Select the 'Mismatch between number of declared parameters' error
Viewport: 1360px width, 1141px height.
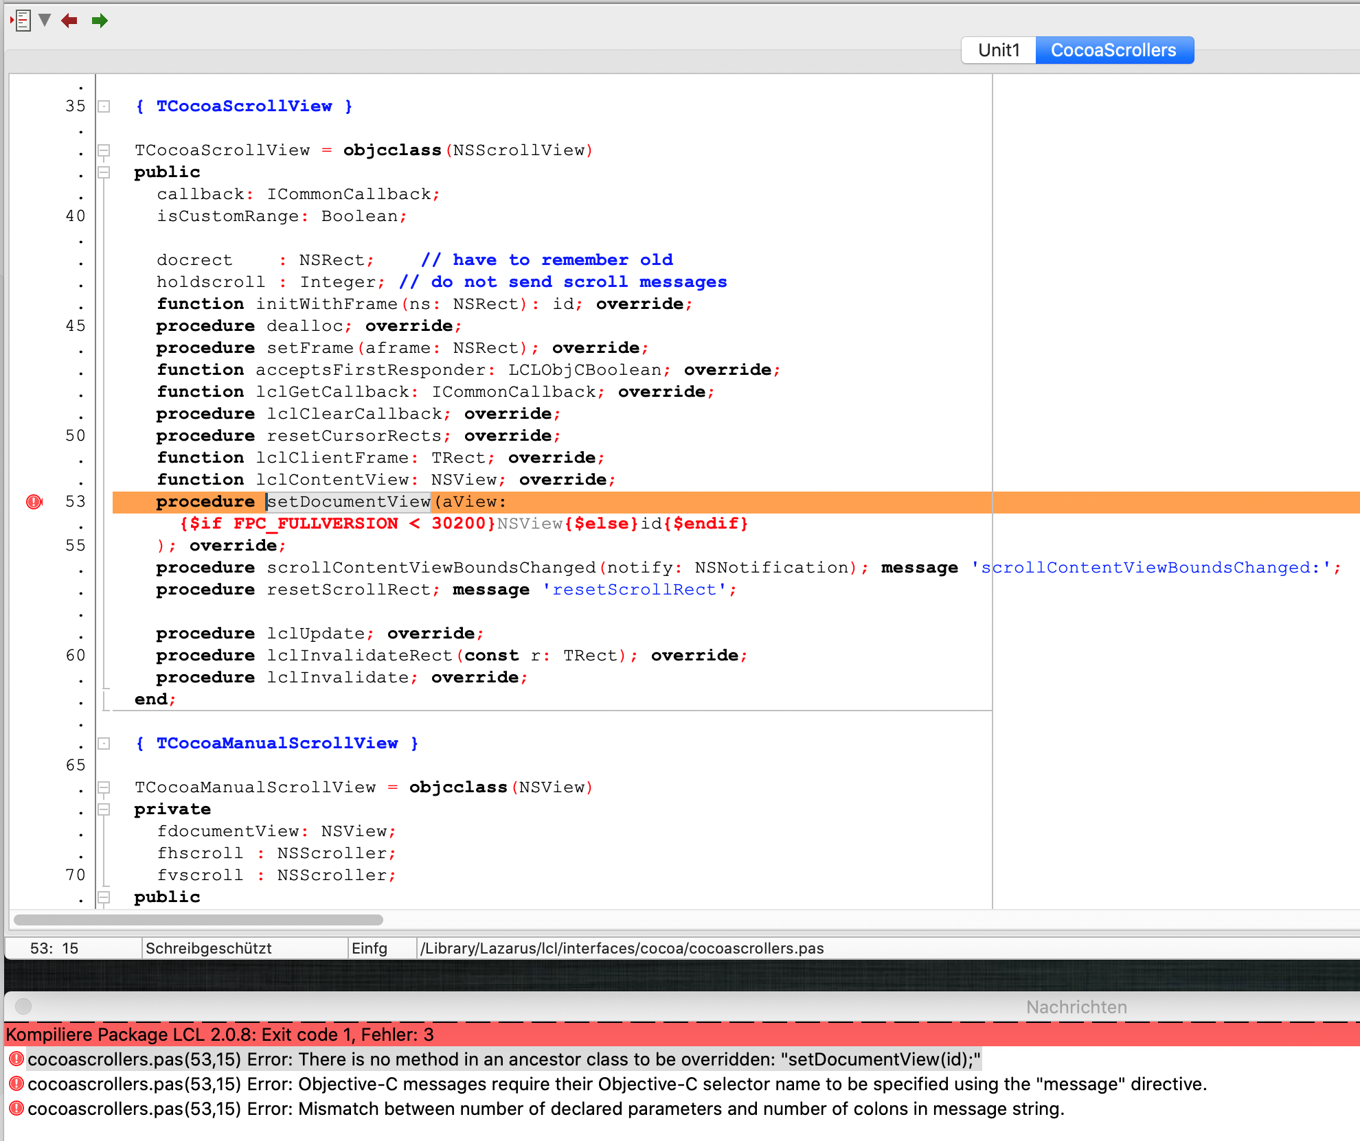click(545, 1109)
